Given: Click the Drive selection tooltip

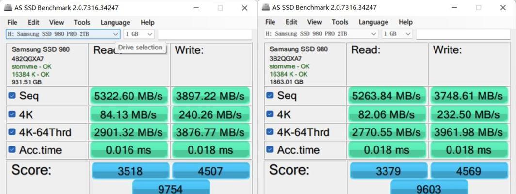Looking at the screenshot, I should 141,48.
